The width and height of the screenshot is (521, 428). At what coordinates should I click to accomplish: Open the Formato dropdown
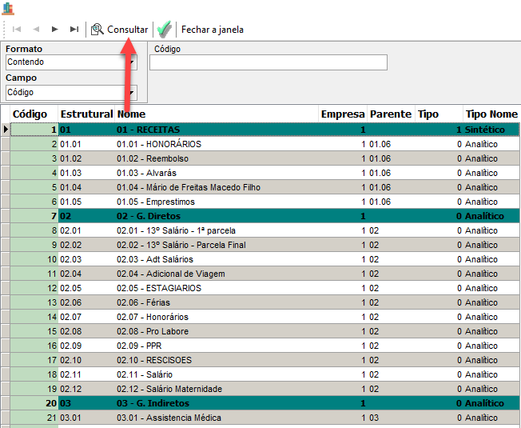click(x=132, y=62)
